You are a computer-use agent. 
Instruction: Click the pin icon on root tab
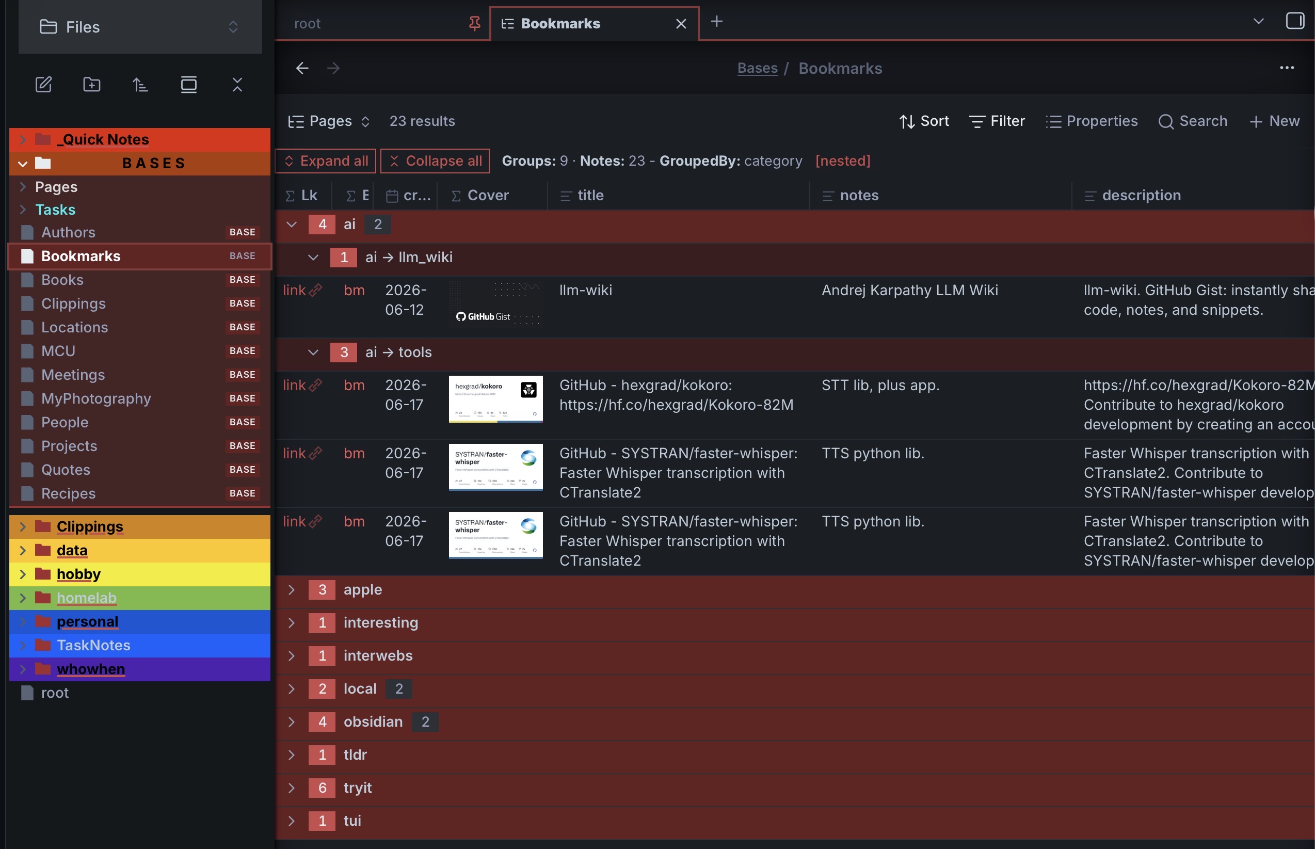[474, 23]
